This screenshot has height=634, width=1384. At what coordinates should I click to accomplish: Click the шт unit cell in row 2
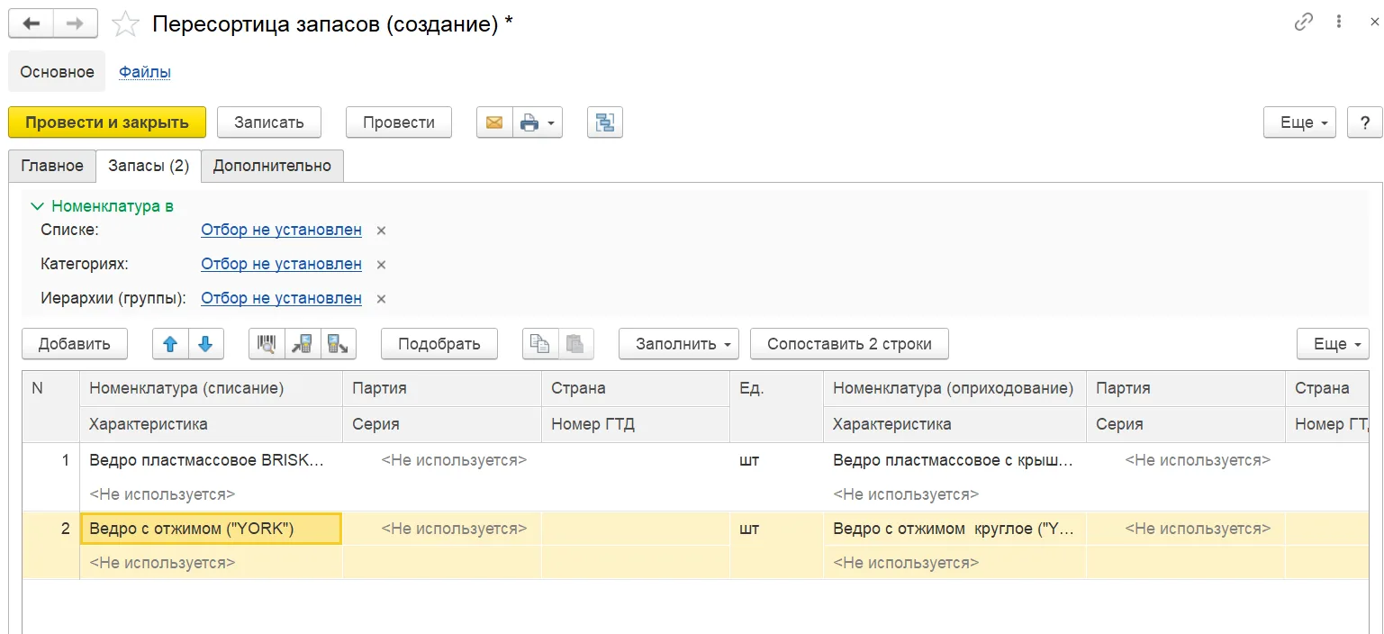776,529
